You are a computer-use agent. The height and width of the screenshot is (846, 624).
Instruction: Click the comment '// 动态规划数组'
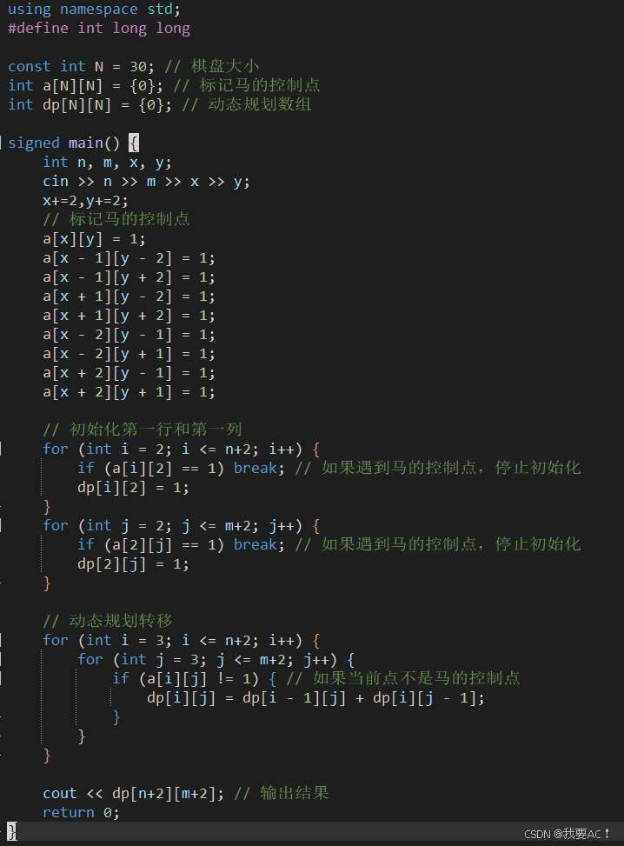[247, 104]
